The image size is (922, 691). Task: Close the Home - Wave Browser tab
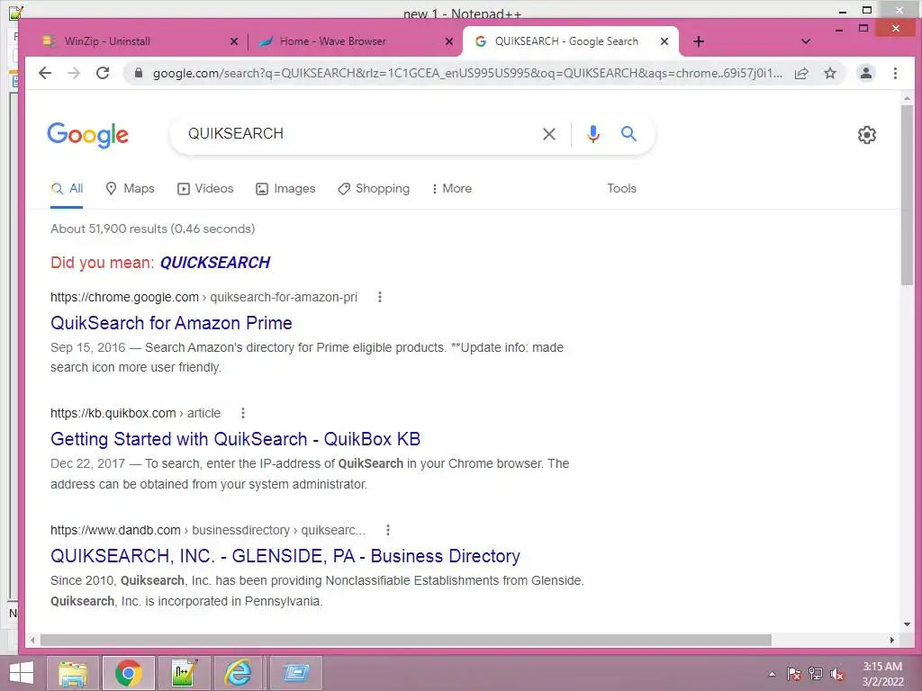pos(448,41)
